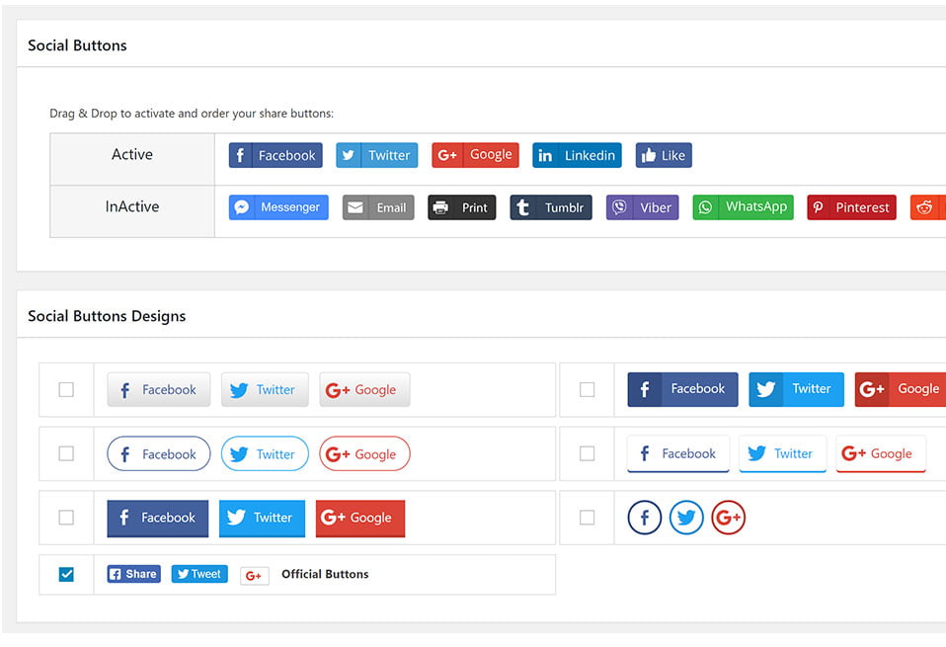Check the dark icon-block design checkbox
The width and height of the screenshot is (946, 647).
(x=587, y=389)
